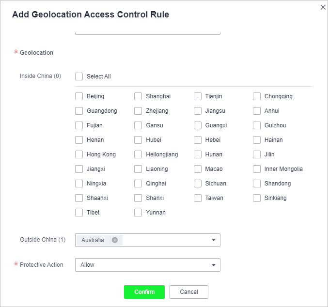
Task: Check the Tibet checkbox
Action: tap(79, 213)
